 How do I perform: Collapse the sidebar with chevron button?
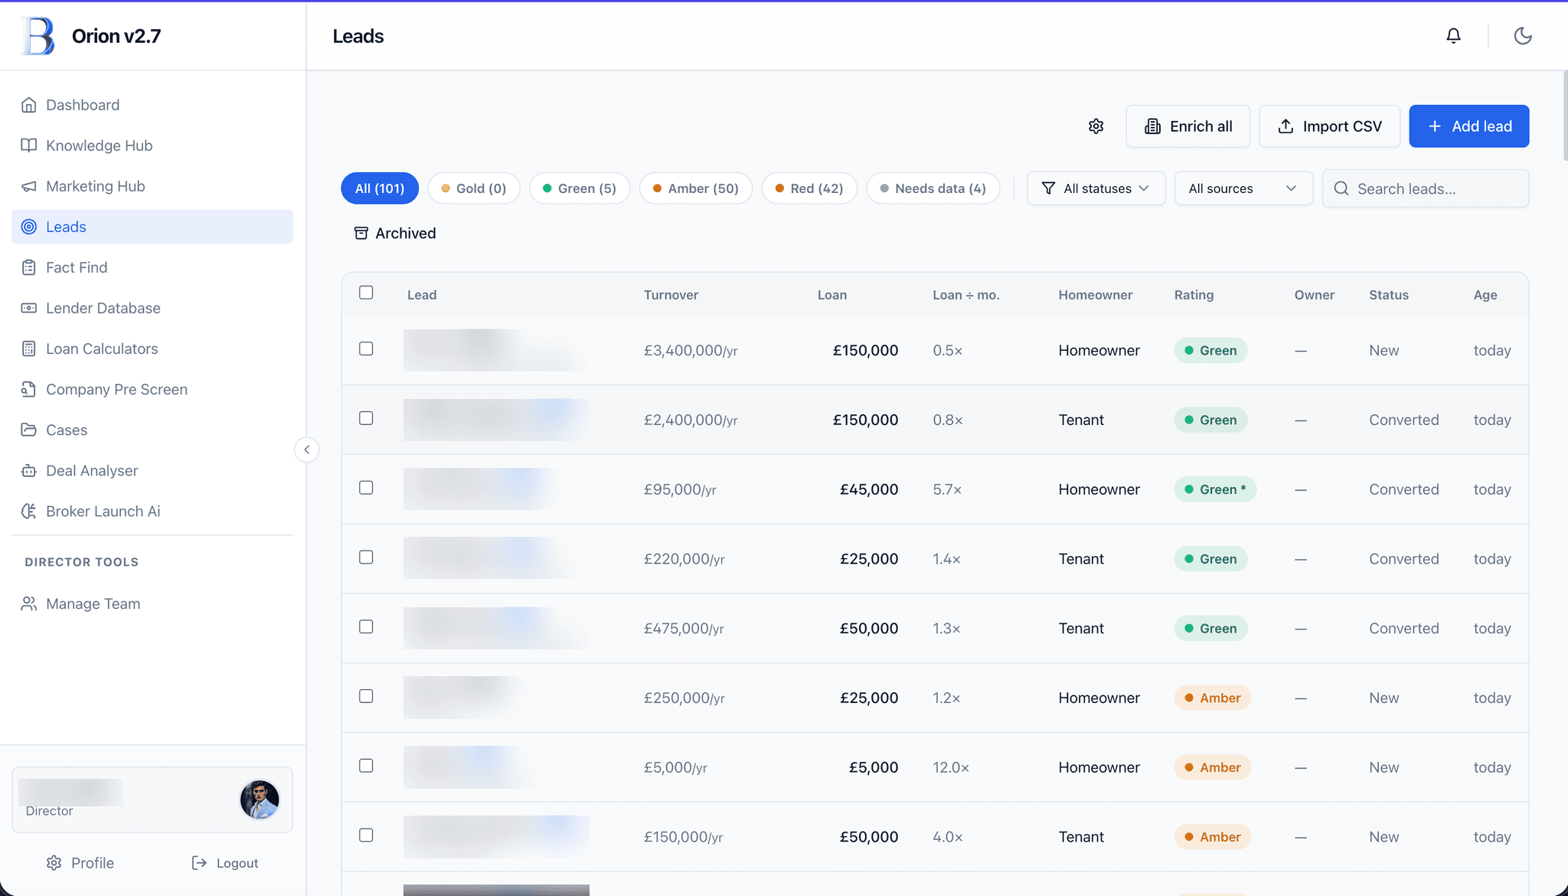pyautogui.click(x=307, y=450)
